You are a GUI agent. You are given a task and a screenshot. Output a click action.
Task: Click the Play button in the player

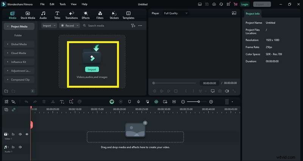(x=169, y=91)
